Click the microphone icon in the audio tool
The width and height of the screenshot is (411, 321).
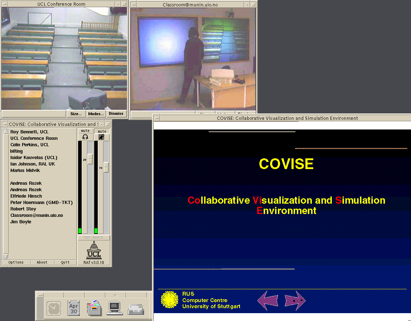click(x=101, y=137)
